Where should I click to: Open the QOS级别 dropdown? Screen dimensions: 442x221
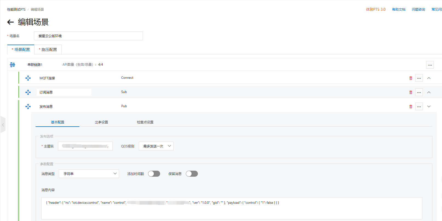[x=156, y=146]
